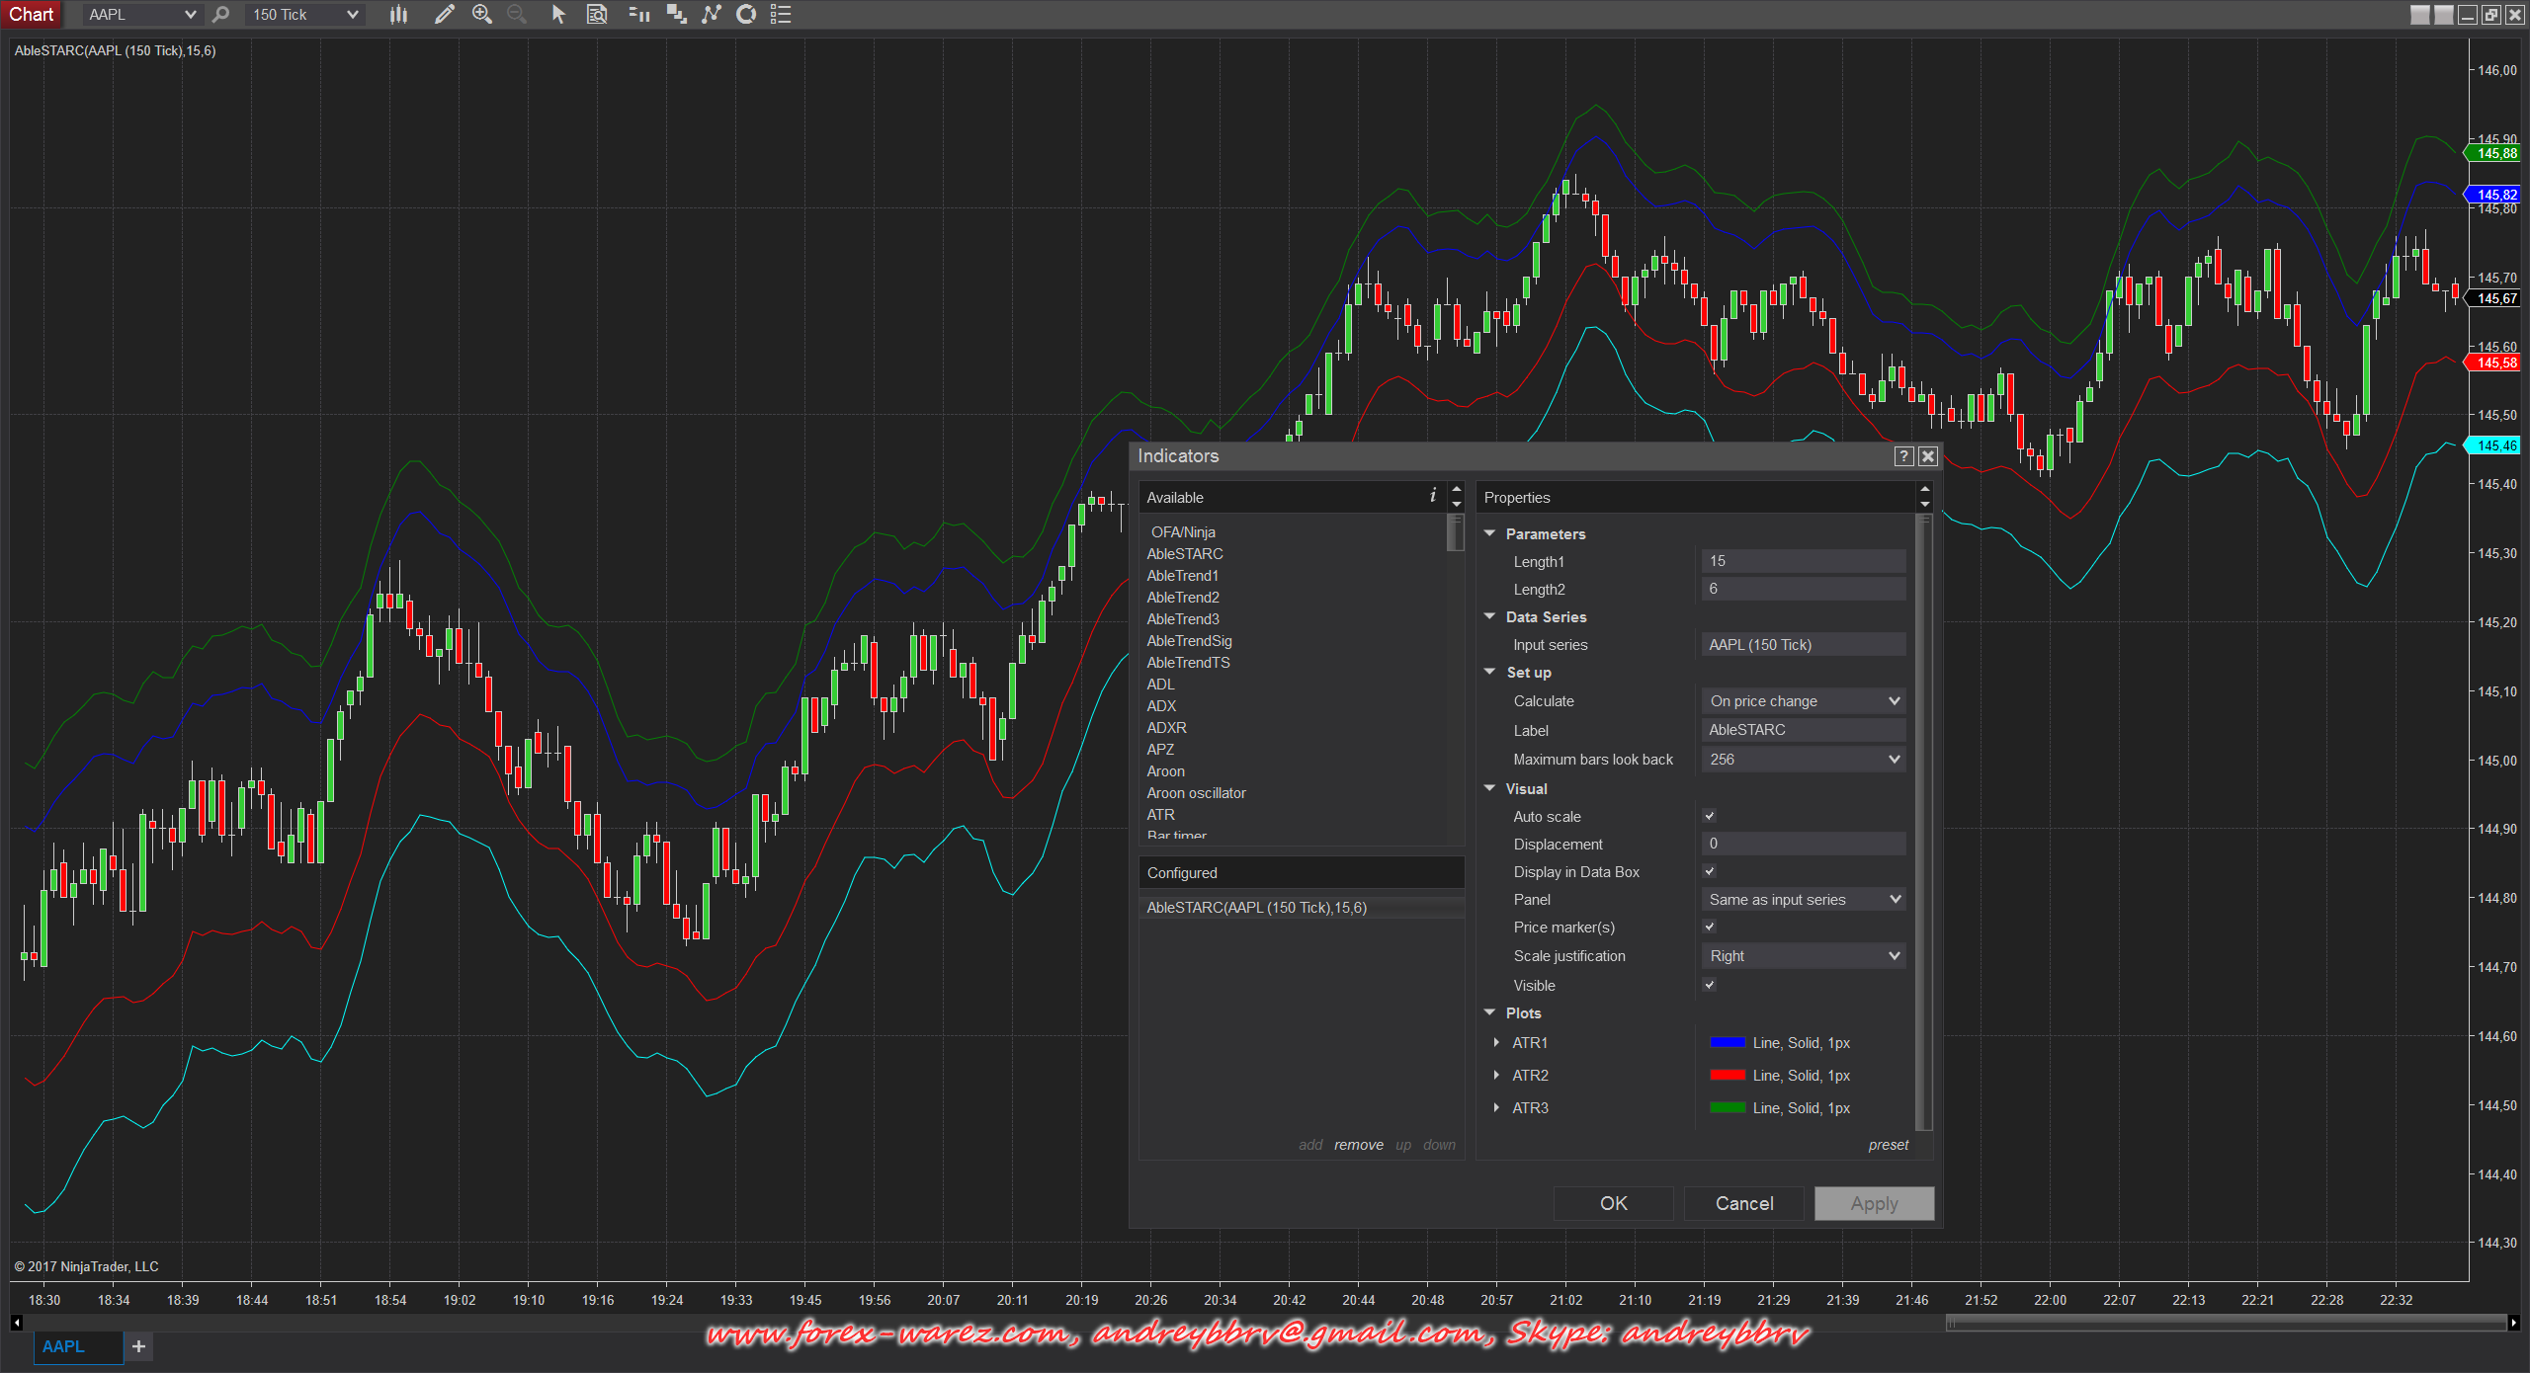Click the zoom in magnifier icon

481,15
